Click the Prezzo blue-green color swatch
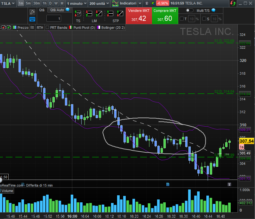 tap(15, 27)
